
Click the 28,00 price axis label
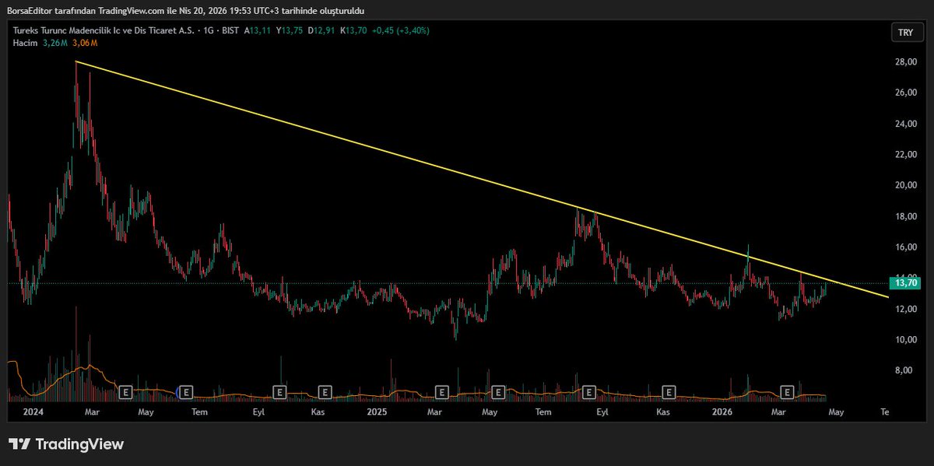[x=905, y=62]
